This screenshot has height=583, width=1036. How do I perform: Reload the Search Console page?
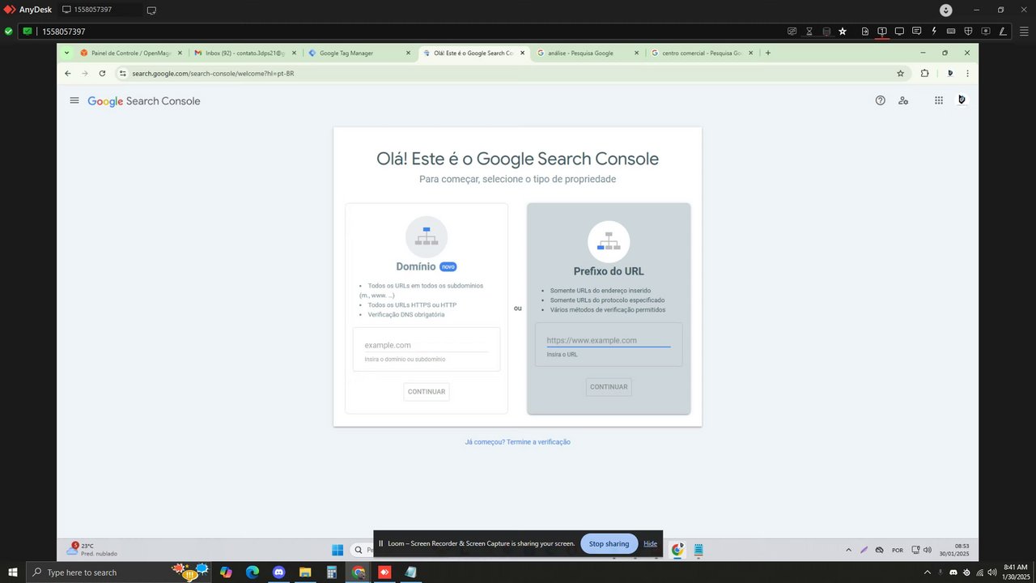(x=102, y=73)
